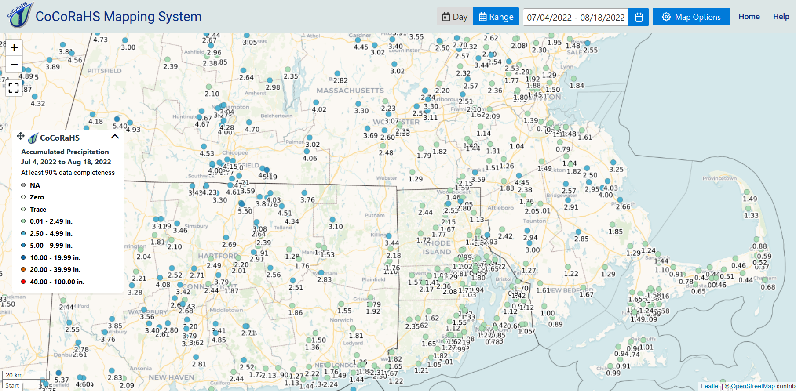This screenshot has height=391, width=796.
Task: Click the Start label at the bottom left
Action: [x=12, y=386]
